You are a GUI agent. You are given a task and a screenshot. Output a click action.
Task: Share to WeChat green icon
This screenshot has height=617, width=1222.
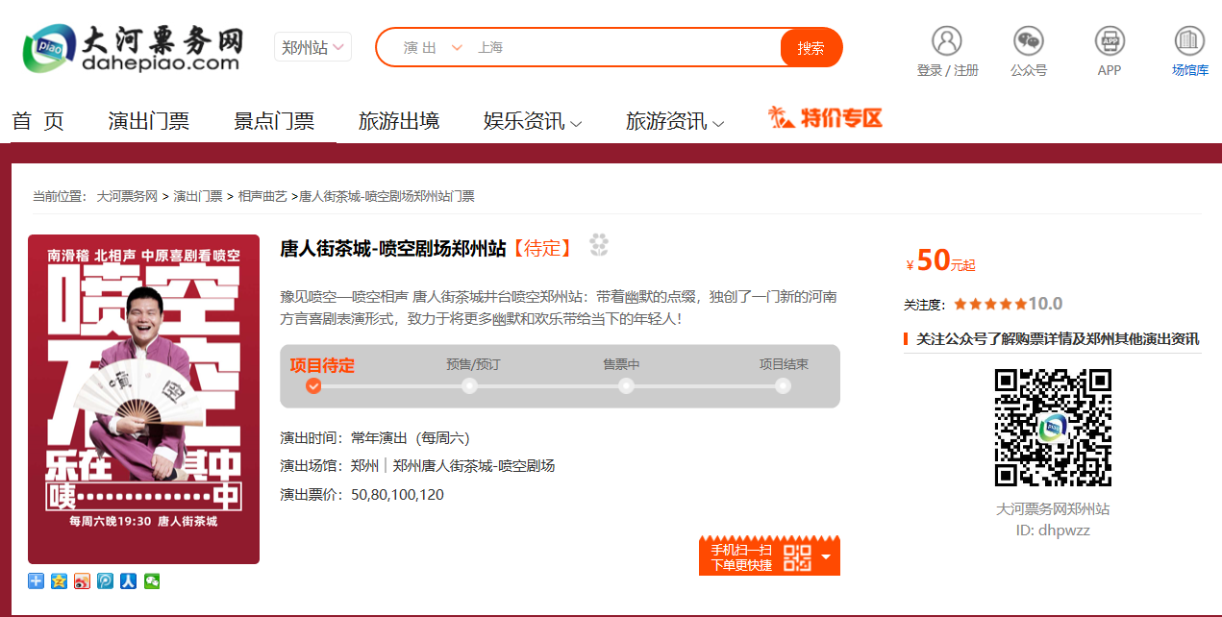point(152,581)
